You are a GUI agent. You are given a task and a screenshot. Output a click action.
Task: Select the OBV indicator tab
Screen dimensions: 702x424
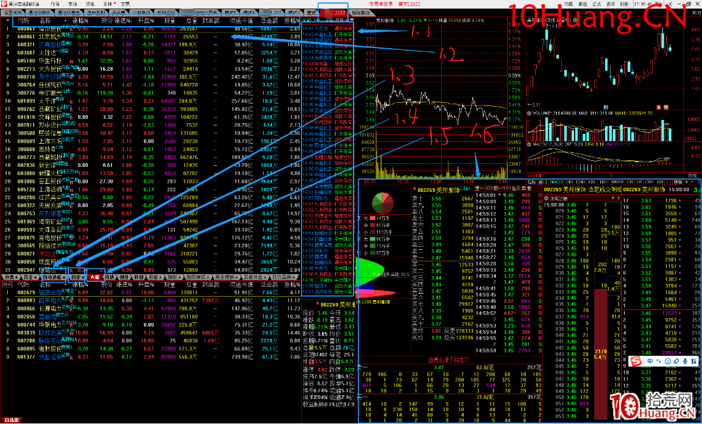[x=650, y=182]
